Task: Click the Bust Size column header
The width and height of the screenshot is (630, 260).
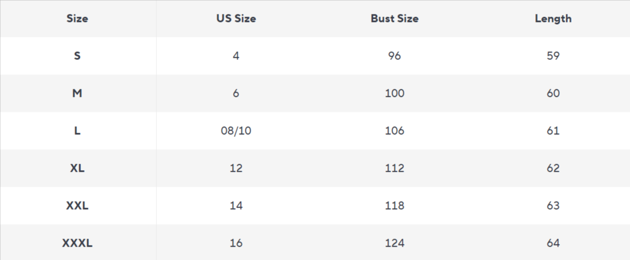Action: pyautogui.click(x=394, y=19)
